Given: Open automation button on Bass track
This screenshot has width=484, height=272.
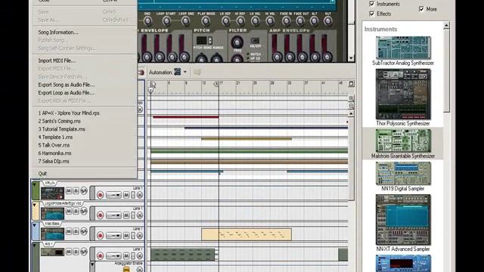Looking at the screenshot, I should tap(84, 232).
